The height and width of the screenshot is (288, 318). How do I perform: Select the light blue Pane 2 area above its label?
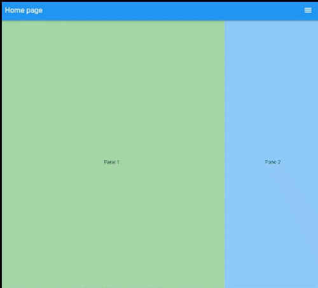(272, 89)
